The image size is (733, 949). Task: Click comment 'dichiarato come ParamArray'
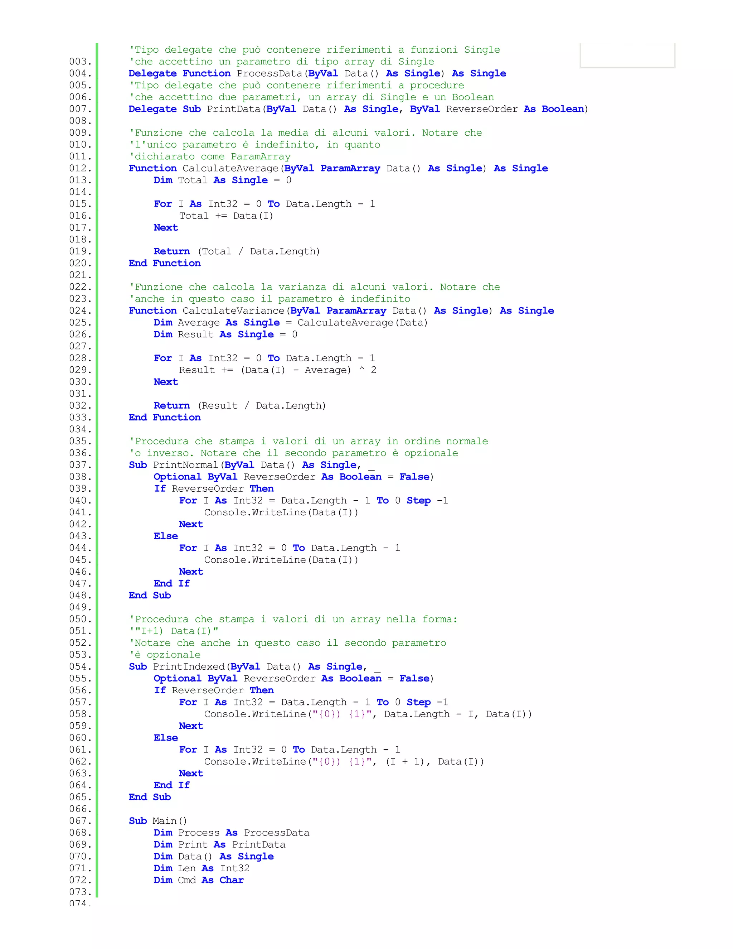(210, 156)
